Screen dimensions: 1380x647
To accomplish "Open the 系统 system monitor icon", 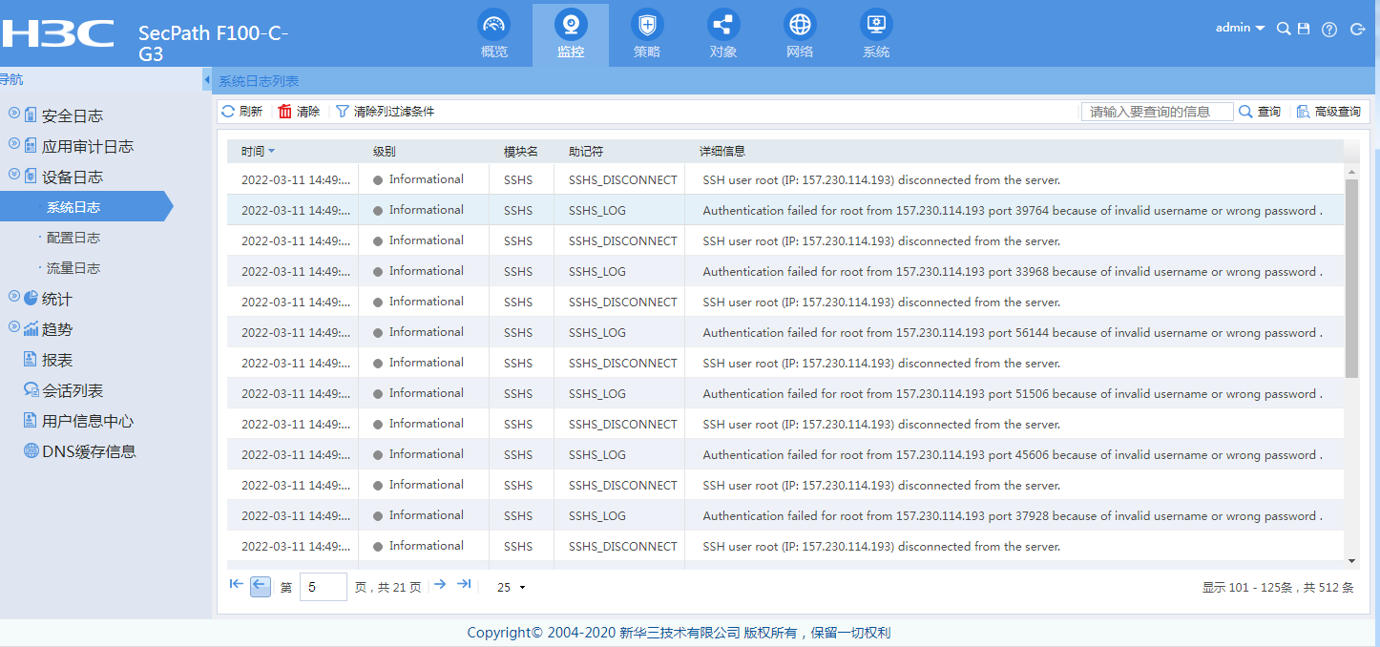I will click(875, 26).
